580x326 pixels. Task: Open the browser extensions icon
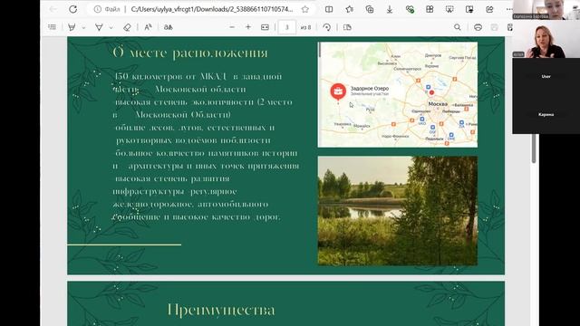pos(430,9)
